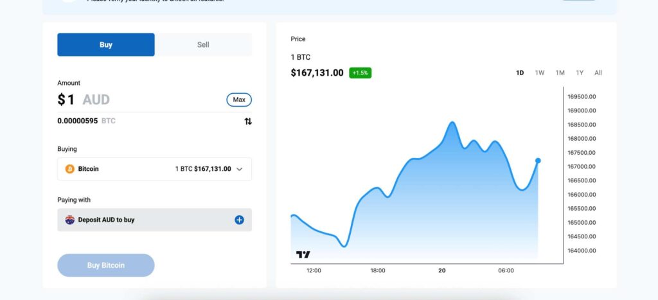Image resolution: width=658 pixels, height=300 pixels.
Task: Click the Paying with label
Action: (74, 200)
